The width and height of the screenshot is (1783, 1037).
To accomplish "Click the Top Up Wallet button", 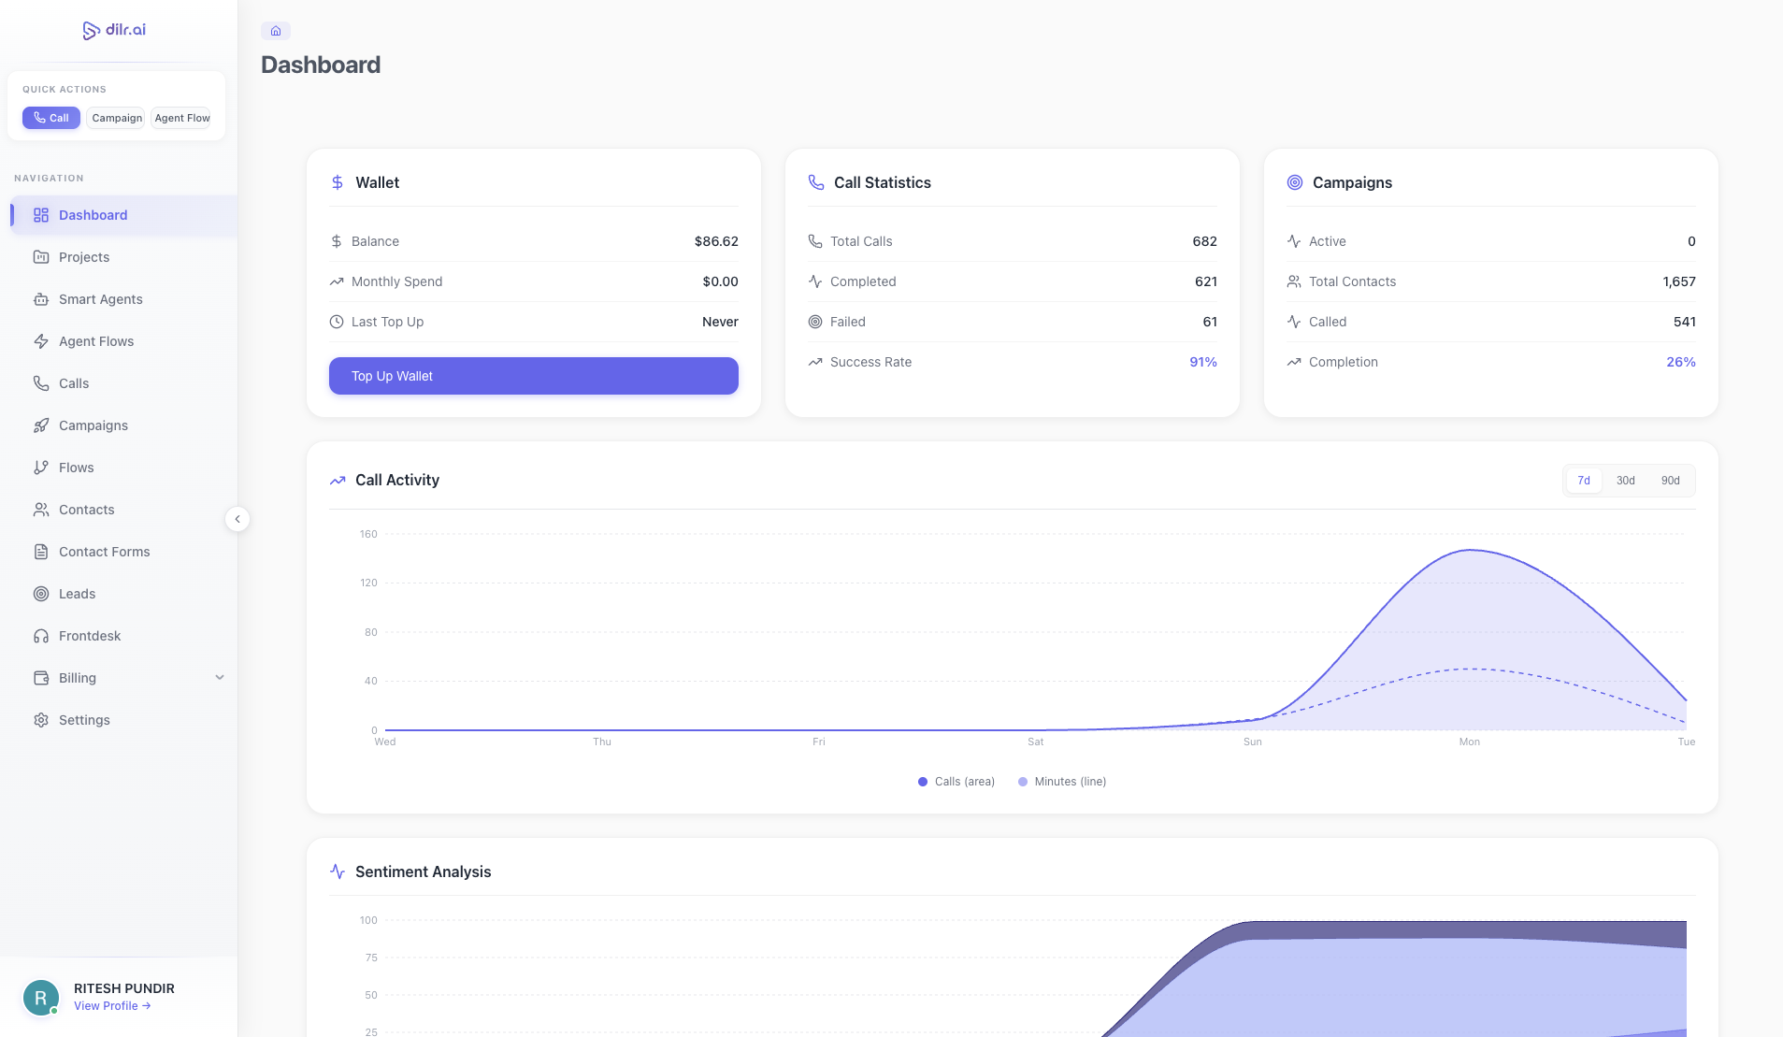I will coord(534,376).
